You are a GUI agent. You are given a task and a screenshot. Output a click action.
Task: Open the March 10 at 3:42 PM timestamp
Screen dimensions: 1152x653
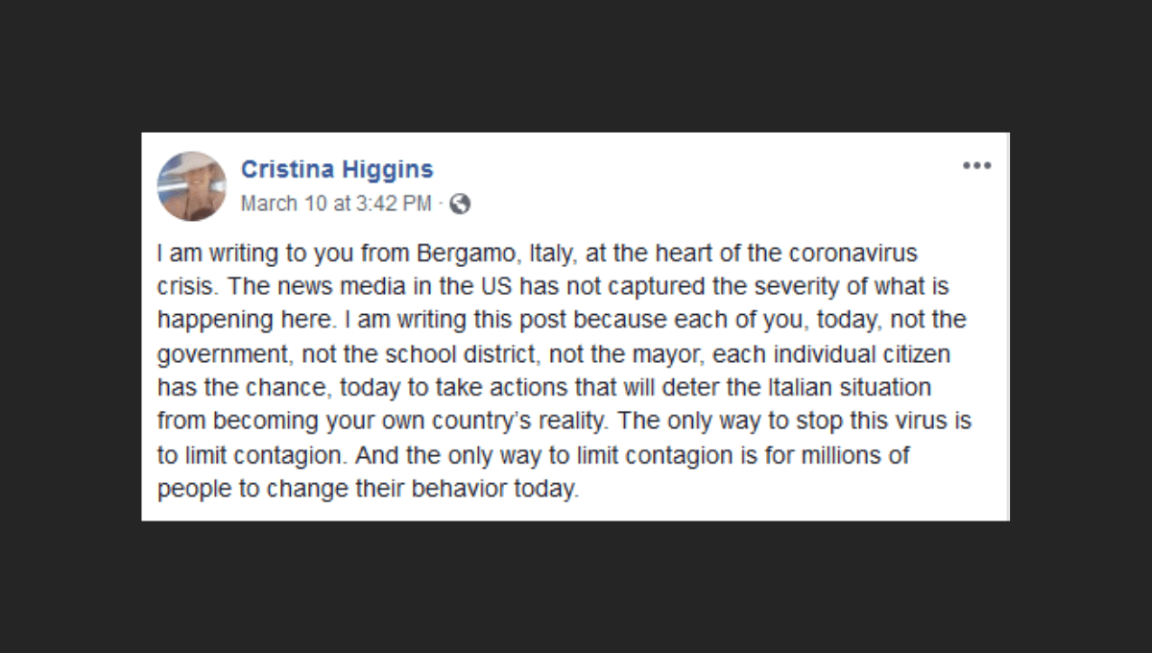click(x=336, y=204)
